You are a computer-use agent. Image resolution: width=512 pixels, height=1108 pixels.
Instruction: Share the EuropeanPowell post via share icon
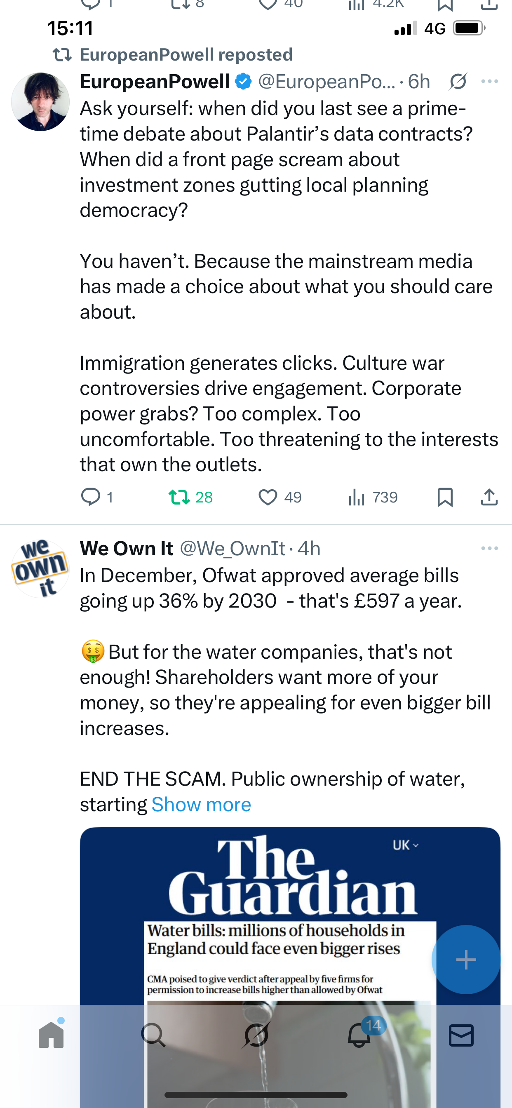point(489,497)
